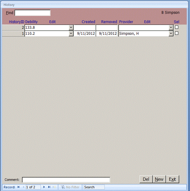This screenshot has width=190, height=191.
Task: Click the Edit header next to Debility
Action: pyautogui.click(x=53, y=22)
